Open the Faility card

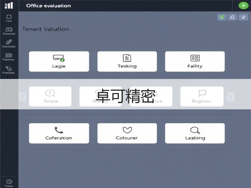pyautogui.click(x=195, y=61)
